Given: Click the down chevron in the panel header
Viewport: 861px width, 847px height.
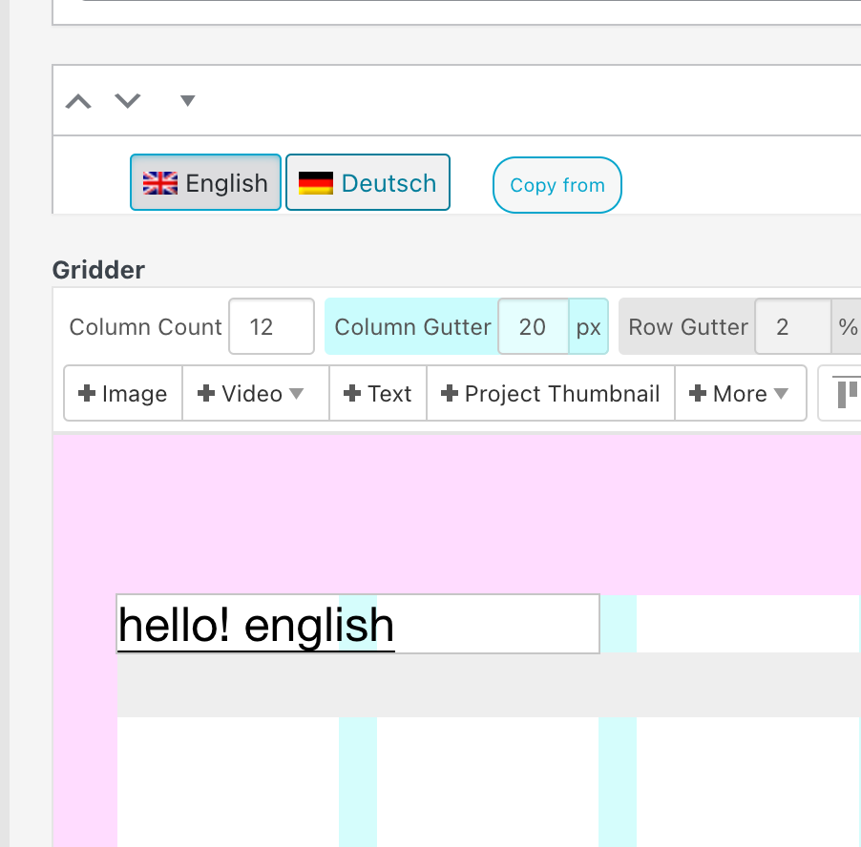Looking at the screenshot, I should click(127, 99).
